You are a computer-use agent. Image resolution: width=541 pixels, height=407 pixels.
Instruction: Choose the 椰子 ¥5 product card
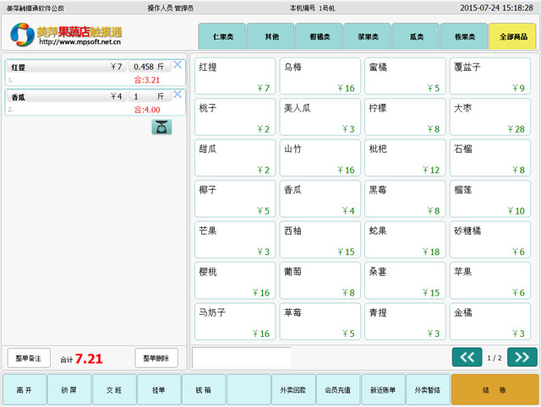235,198
